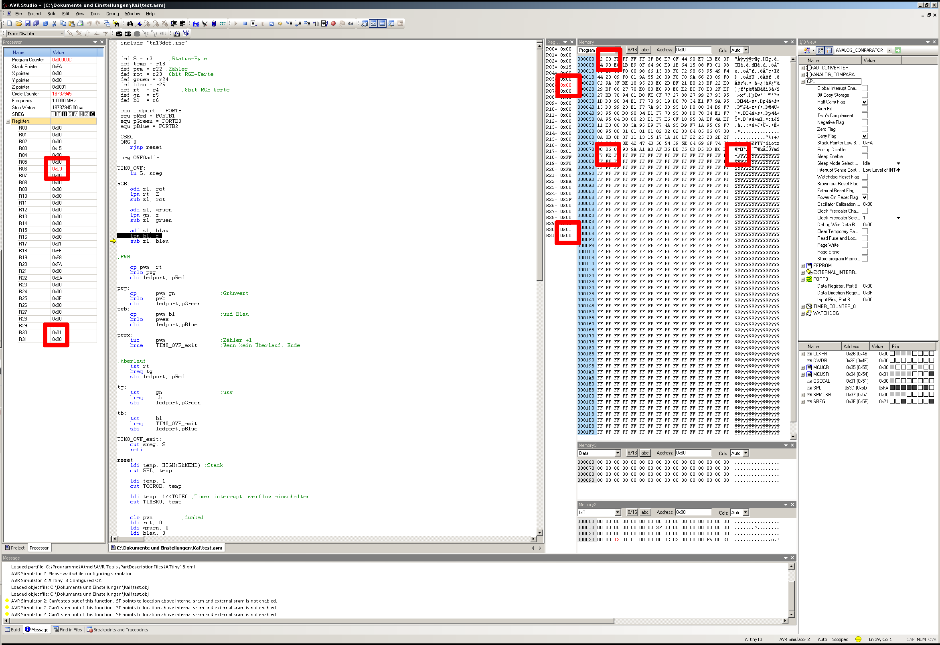
Task: Click the Address field showing 0x60
Action: tap(693, 453)
